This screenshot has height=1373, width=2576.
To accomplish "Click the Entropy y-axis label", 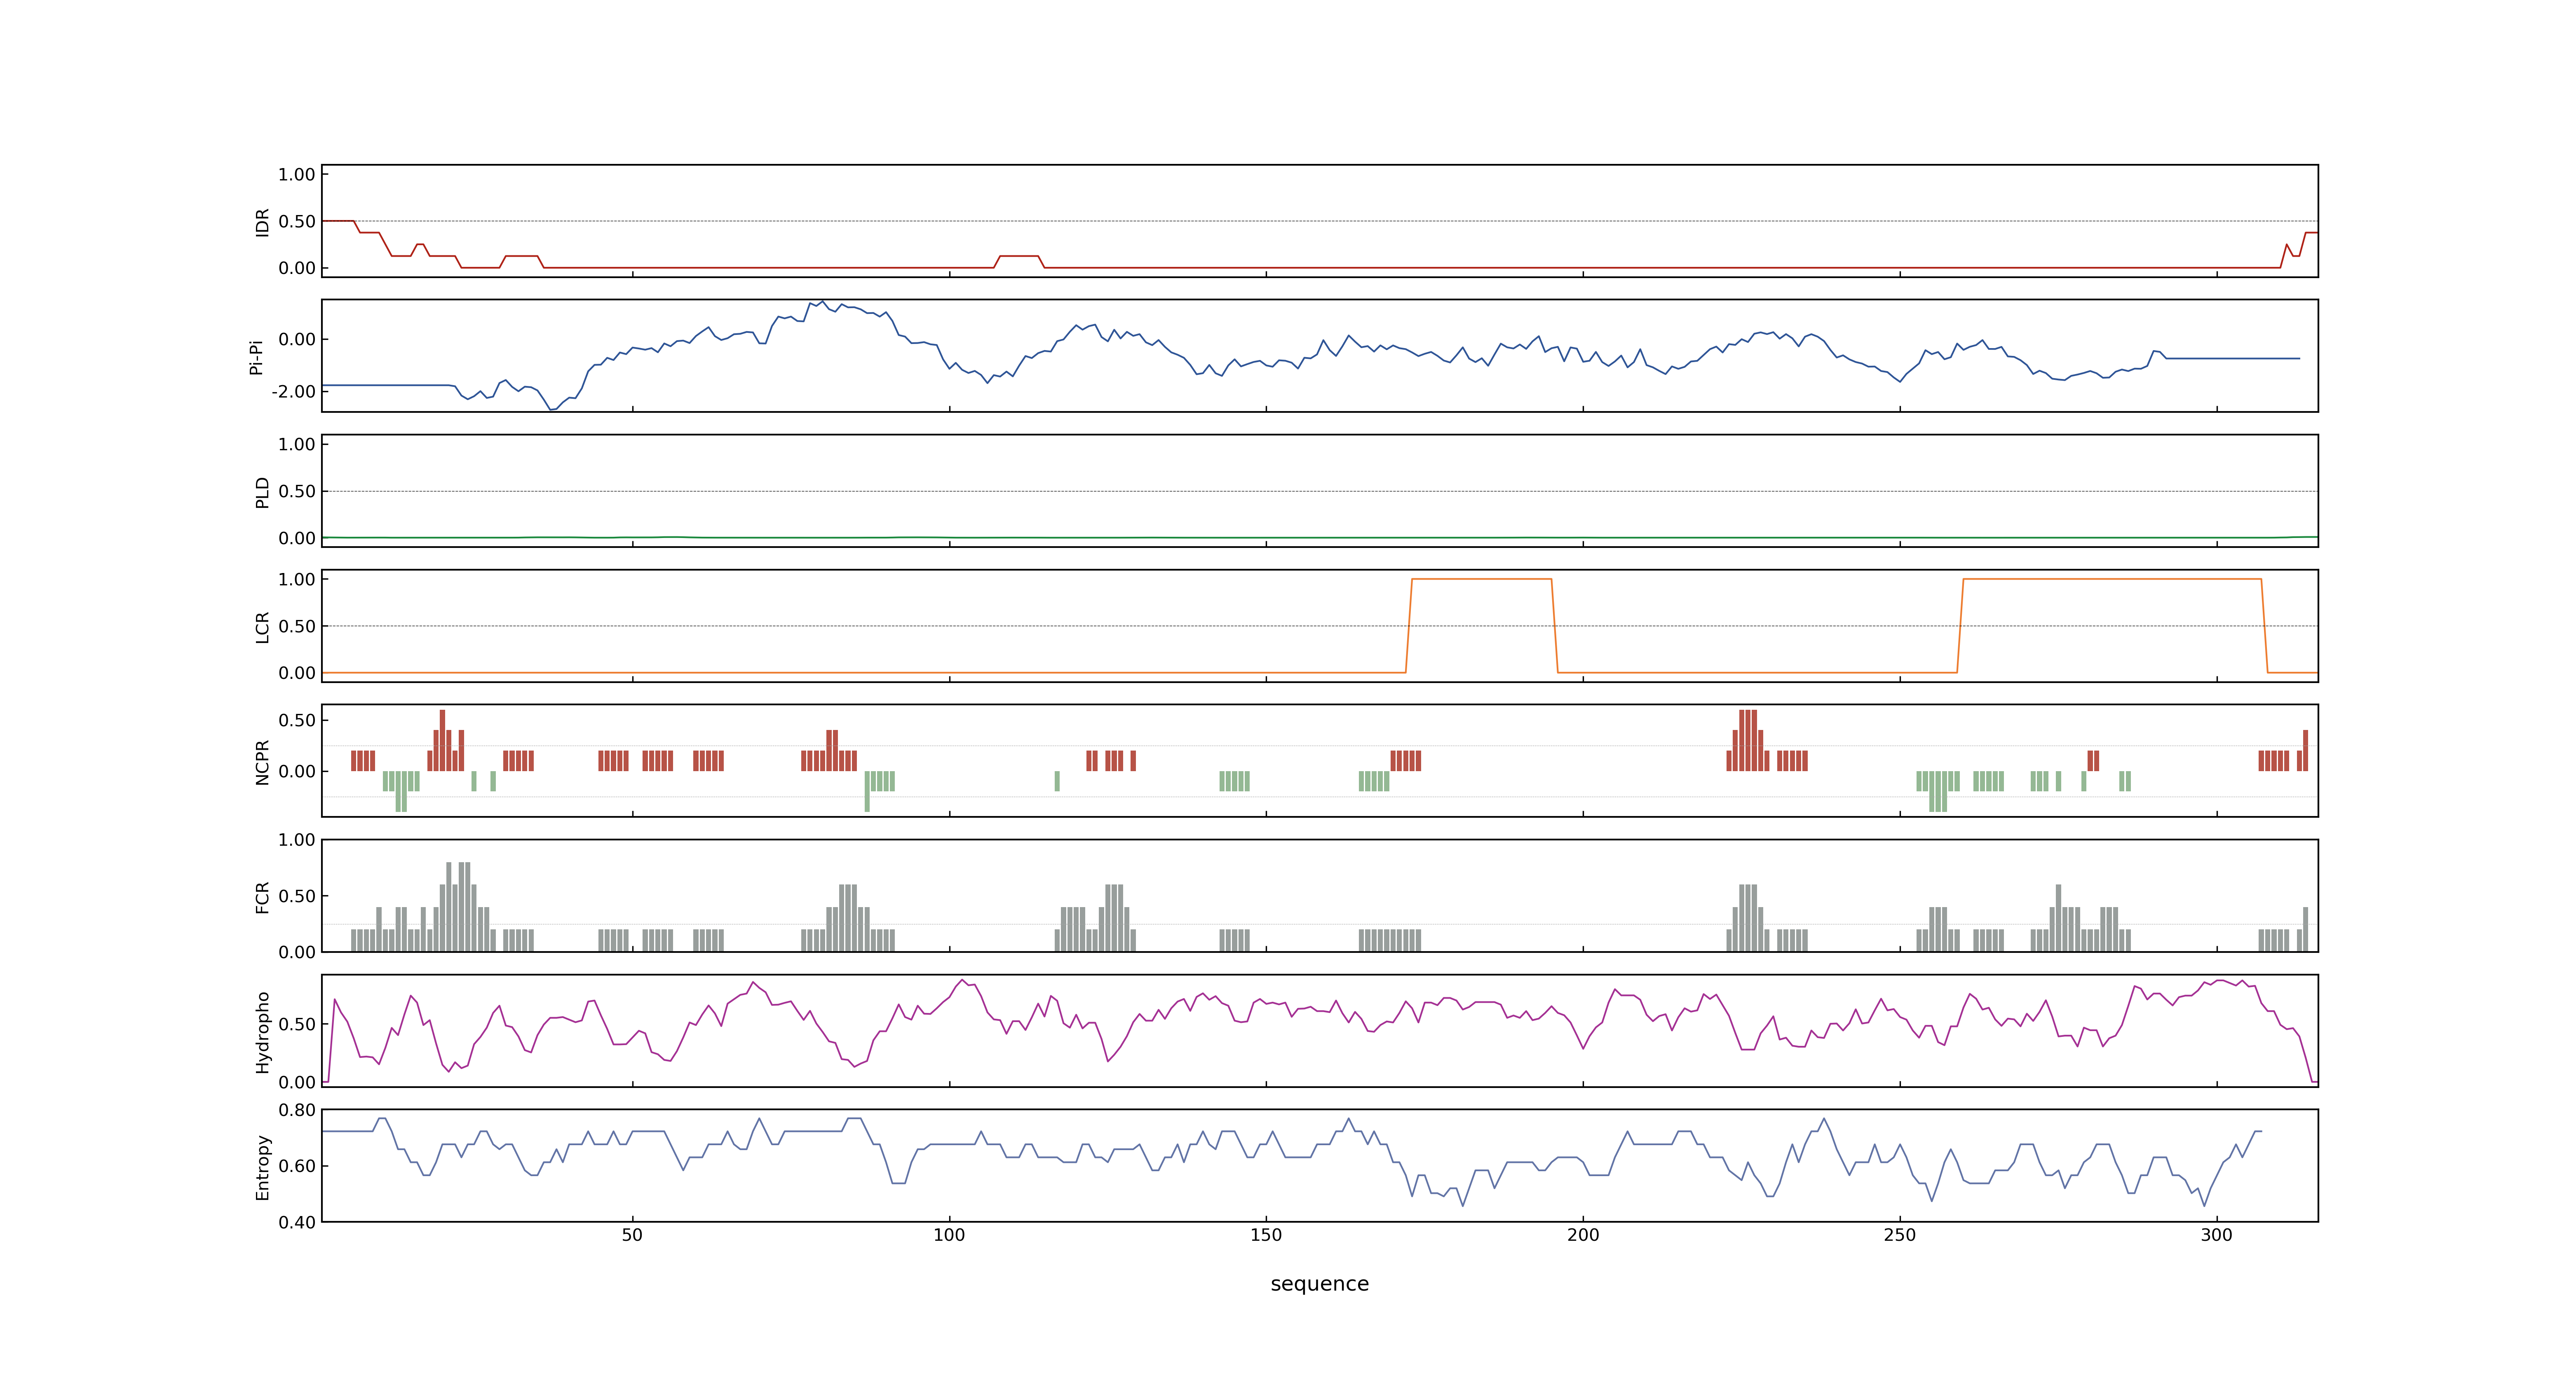I will point(262,1167).
